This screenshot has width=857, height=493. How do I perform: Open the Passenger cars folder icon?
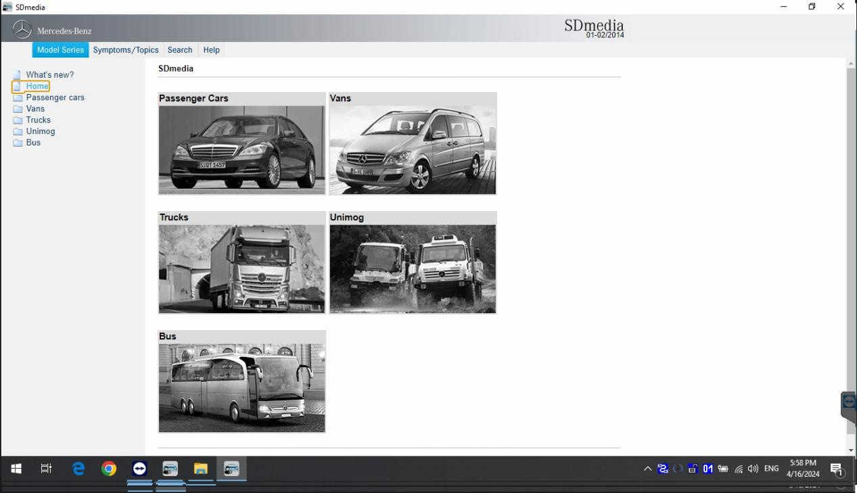[x=18, y=97]
